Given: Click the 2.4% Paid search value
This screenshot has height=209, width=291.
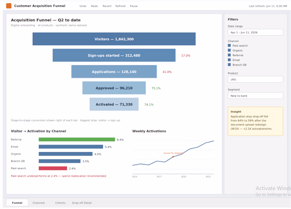Looking at the screenshot, I should [72, 169].
